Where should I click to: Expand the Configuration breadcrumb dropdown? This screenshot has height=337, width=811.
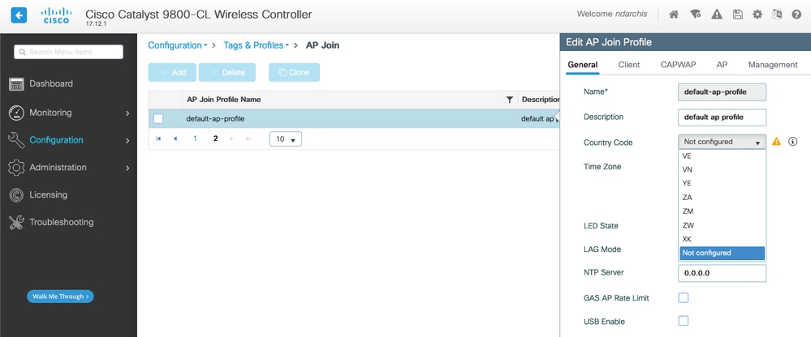pos(178,45)
